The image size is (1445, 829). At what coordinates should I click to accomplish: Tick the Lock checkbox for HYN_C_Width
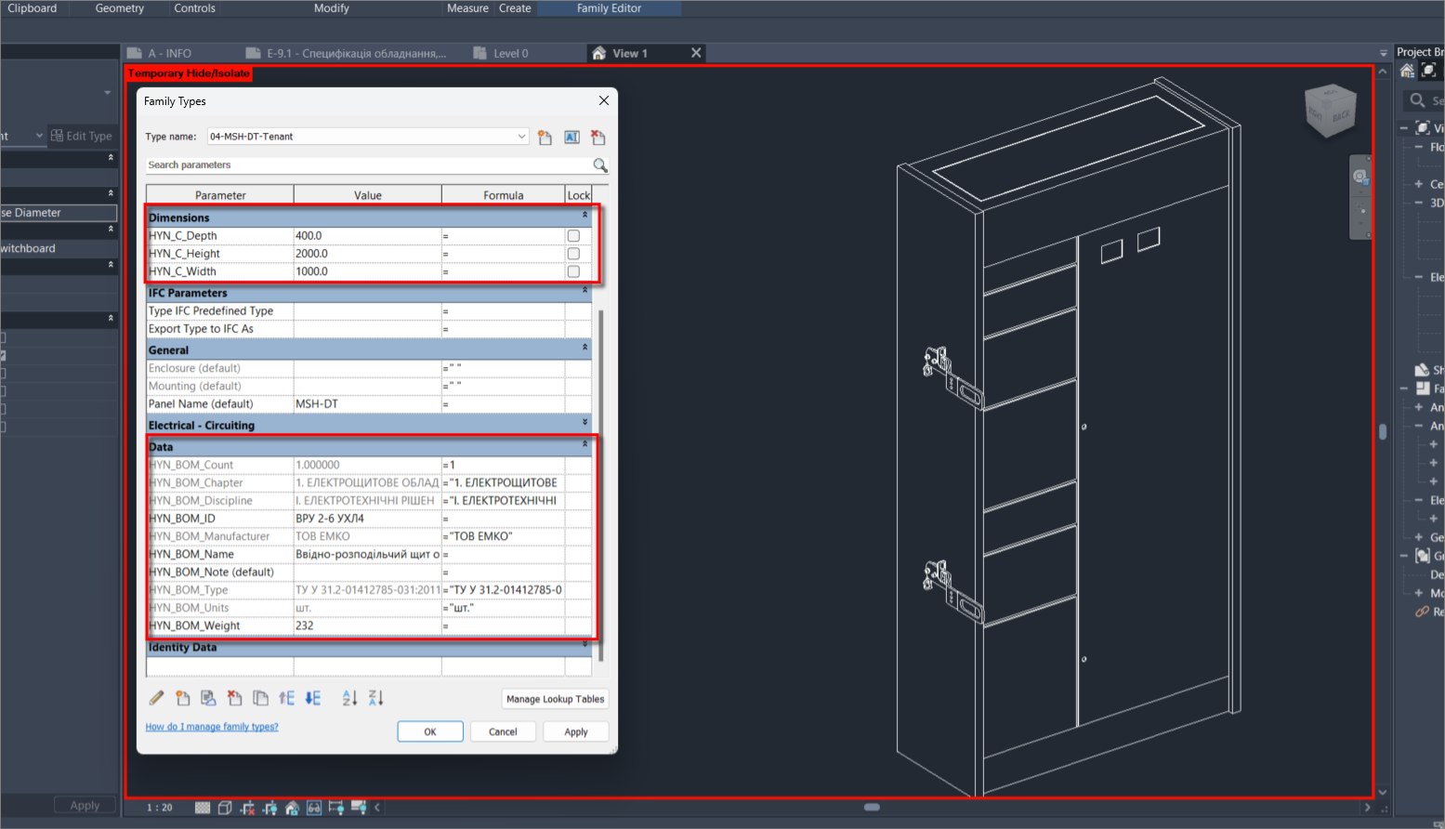[x=573, y=271]
